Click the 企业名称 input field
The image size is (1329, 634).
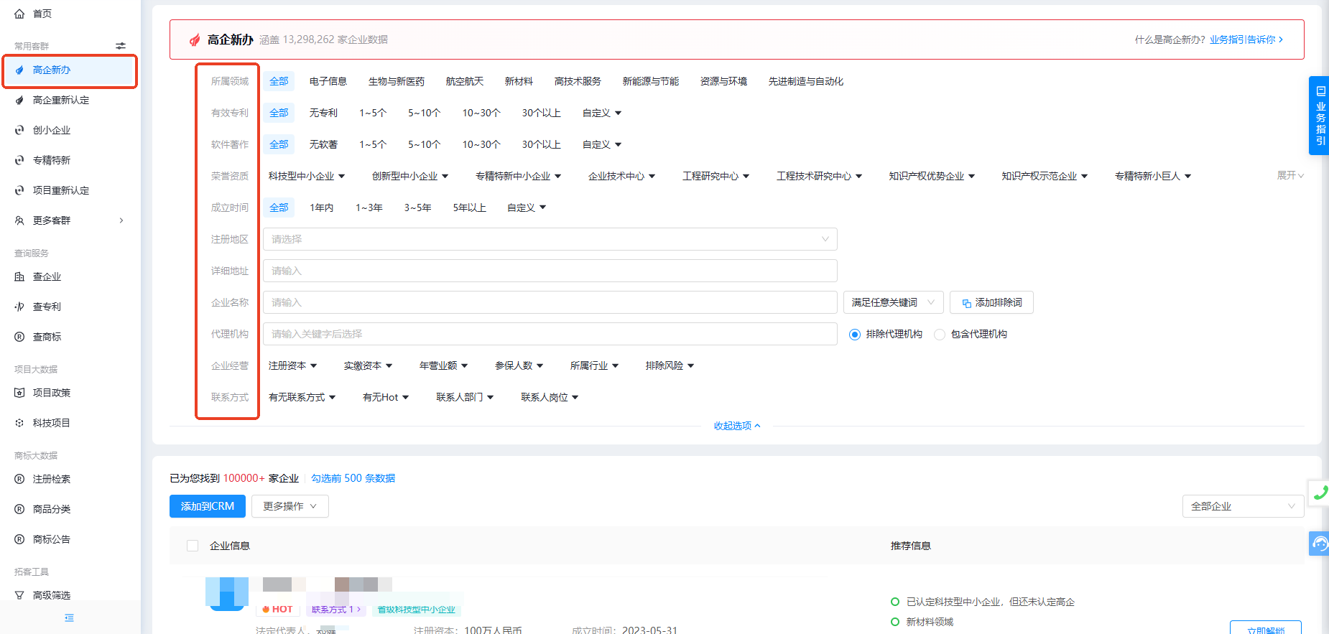(x=550, y=302)
